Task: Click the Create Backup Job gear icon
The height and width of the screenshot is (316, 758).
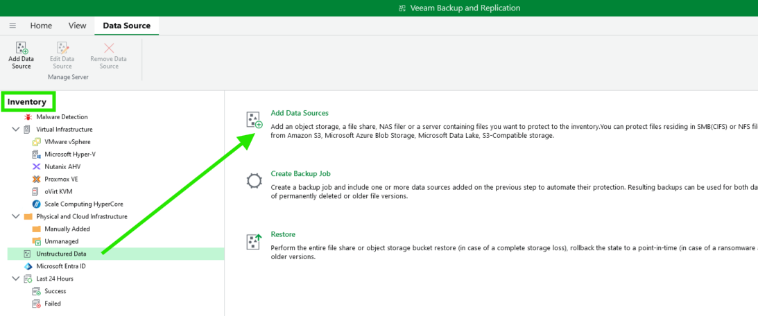Action: click(x=254, y=182)
